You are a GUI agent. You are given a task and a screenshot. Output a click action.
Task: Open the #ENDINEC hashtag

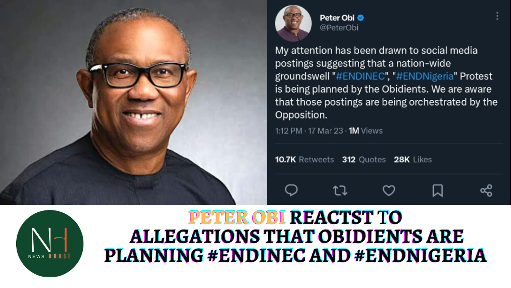pyautogui.click(x=361, y=76)
